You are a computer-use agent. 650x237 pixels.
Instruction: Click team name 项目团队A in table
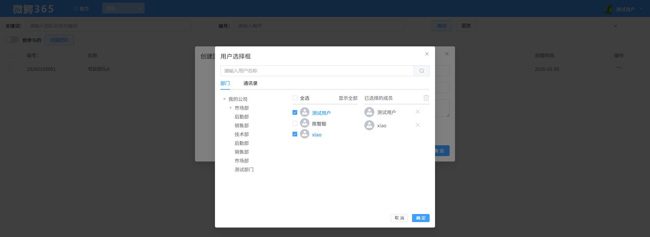pos(99,69)
